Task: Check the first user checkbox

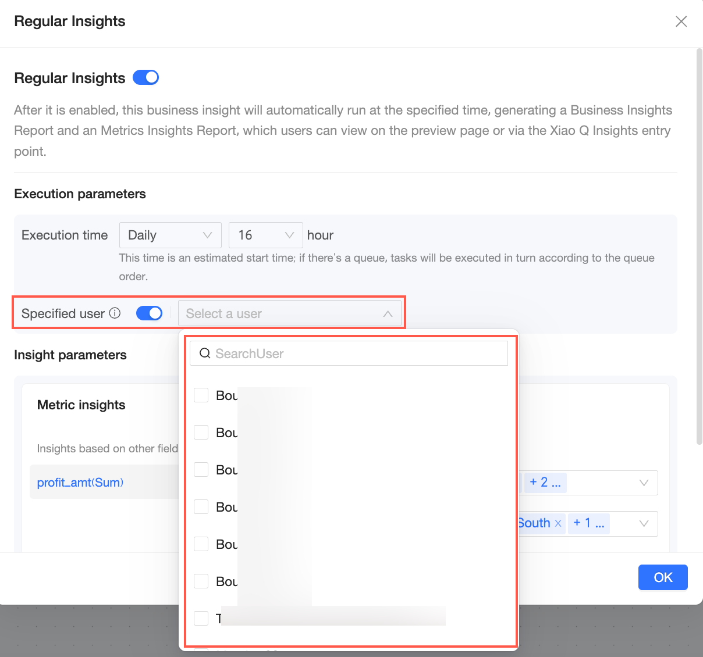Action: [x=201, y=395]
